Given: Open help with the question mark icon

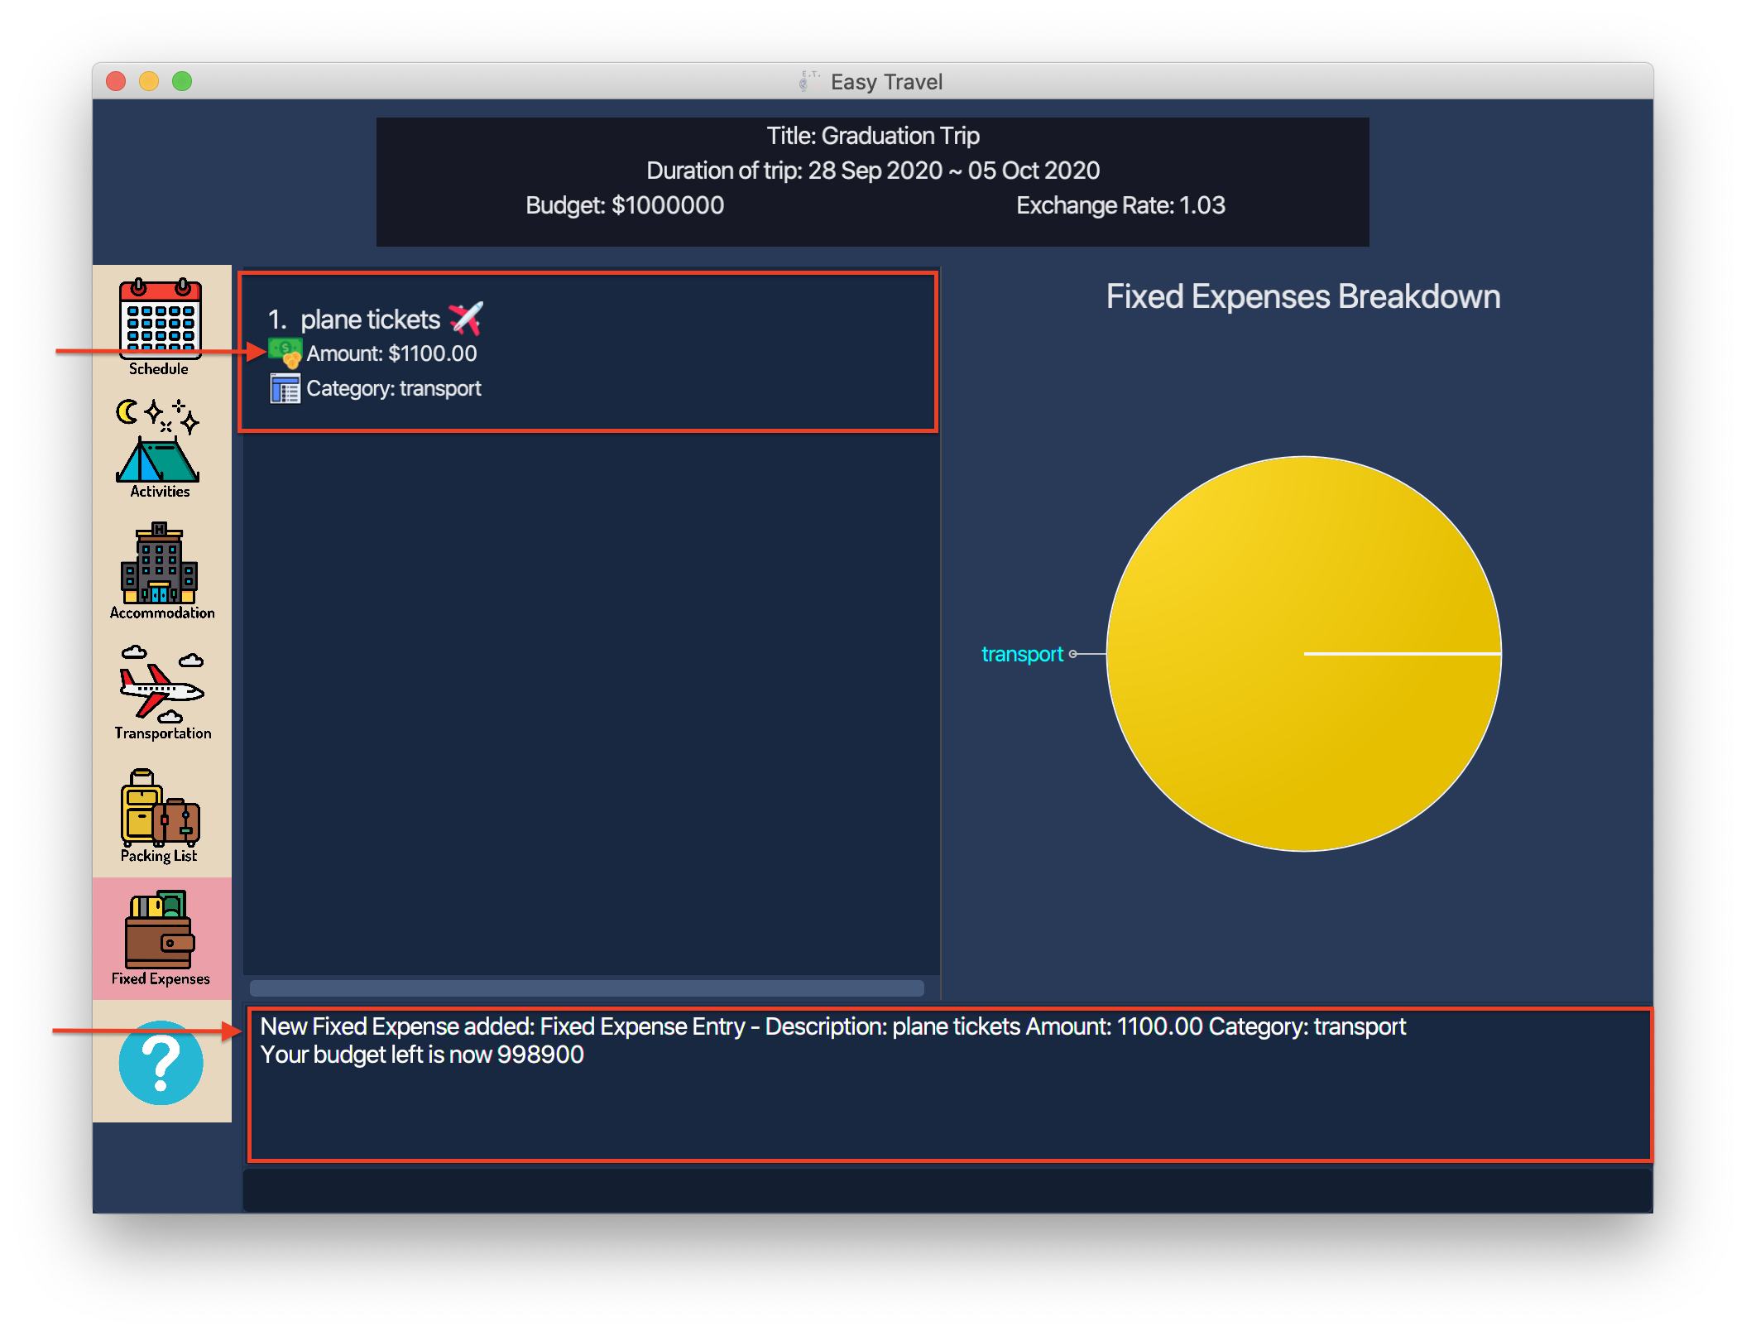Looking at the screenshot, I should coord(161,1063).
